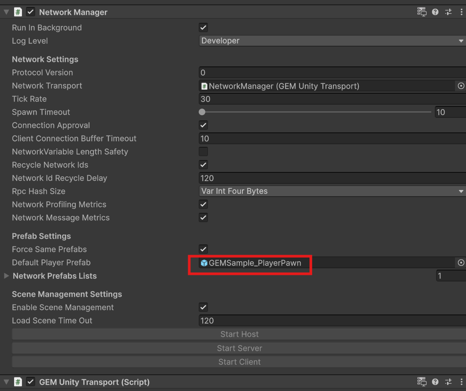Open Network Manager three-dot context menu
466x391 pixels.
coord(461,12)
